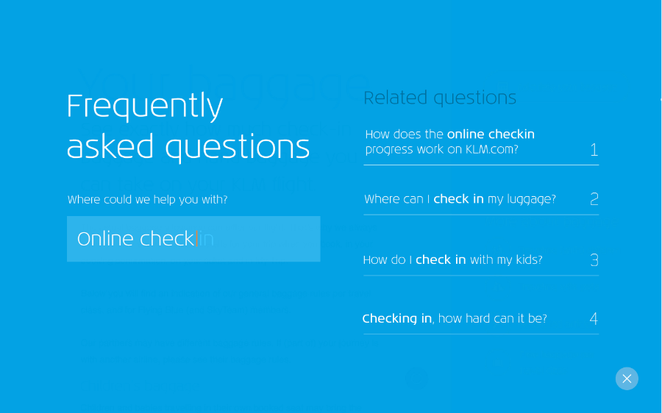This screenshot has width=662, height=413.
Task: Open 'Where can I check in my luggage?' question
Action: [460, 199]
